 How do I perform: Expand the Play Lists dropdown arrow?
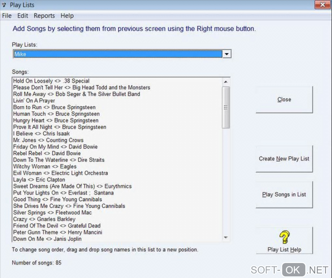(x=227, y=54)
